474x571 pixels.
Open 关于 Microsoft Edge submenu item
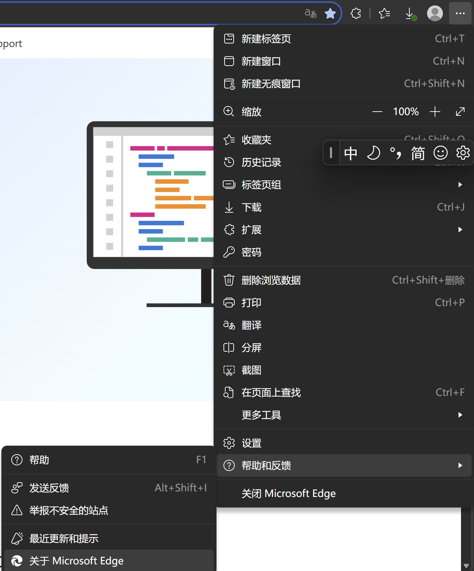click(109, 560)
